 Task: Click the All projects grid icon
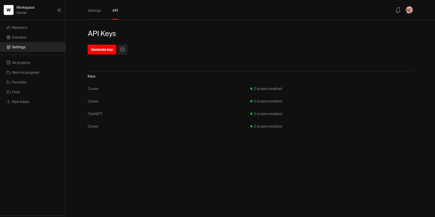click(x=9, y=63)
